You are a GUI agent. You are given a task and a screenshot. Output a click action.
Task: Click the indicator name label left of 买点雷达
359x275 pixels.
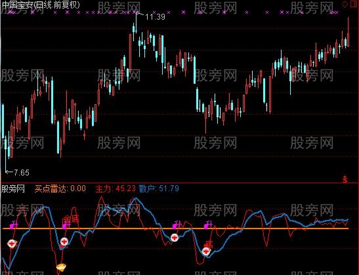(x=13, y=189)
